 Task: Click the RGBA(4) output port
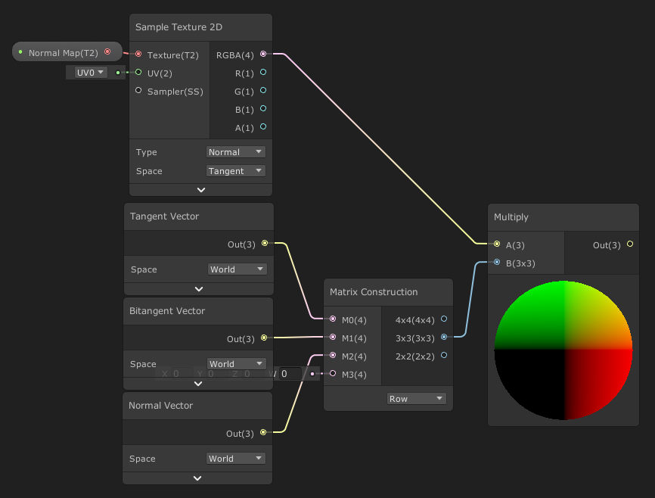tap(263, 54)
